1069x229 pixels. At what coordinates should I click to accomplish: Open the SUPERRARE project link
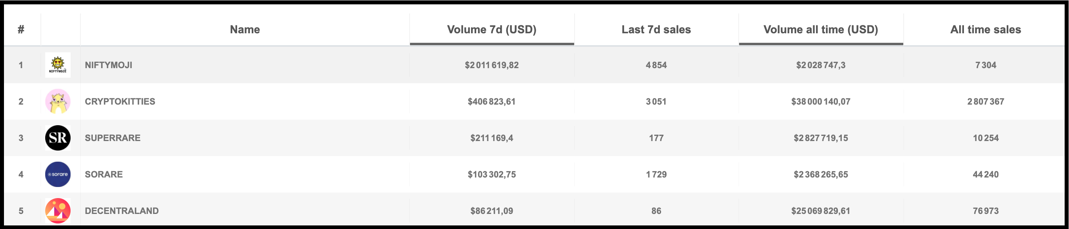pyautogui.click(x=113, y=138)
